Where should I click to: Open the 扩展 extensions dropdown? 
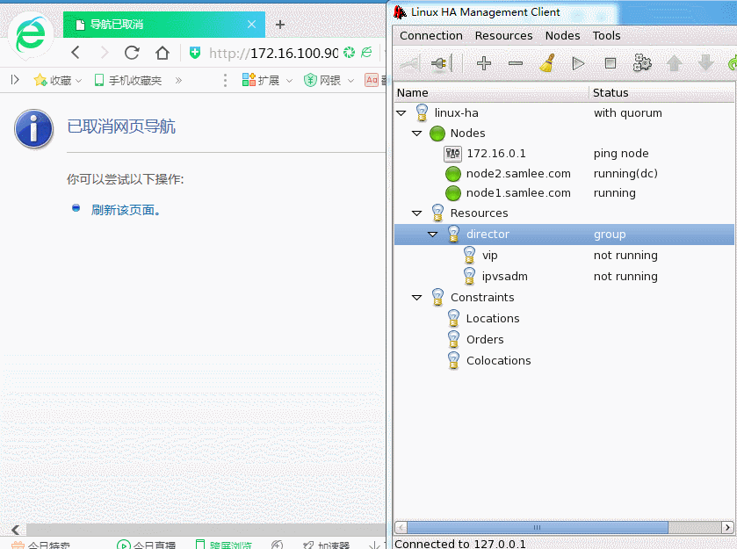267,81
